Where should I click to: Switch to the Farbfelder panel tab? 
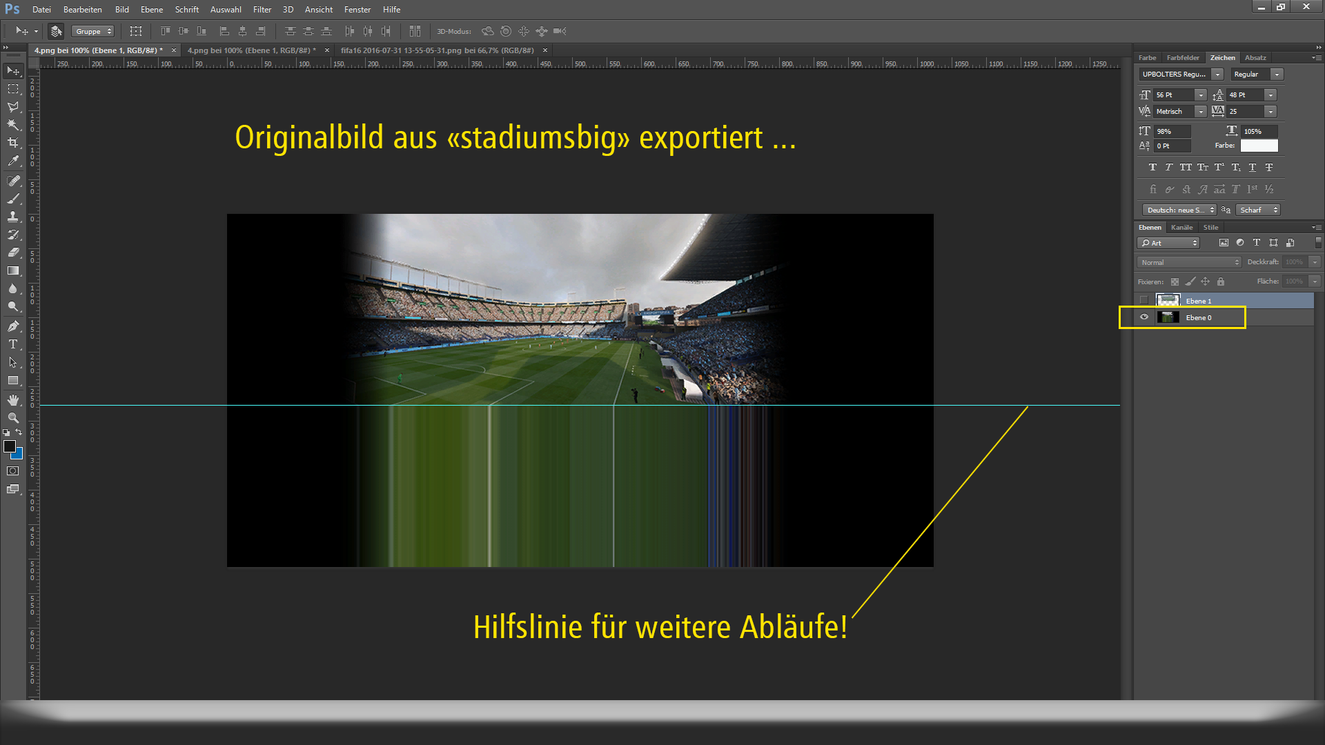[1183, 58]
